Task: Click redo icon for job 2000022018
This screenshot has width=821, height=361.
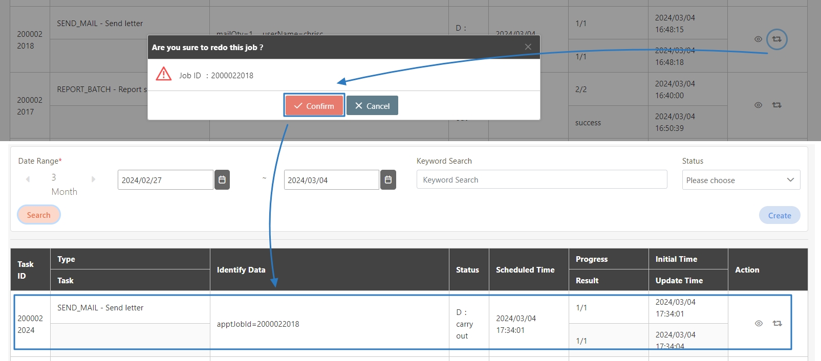Action: pyautogui.click(x=776, y=39)
